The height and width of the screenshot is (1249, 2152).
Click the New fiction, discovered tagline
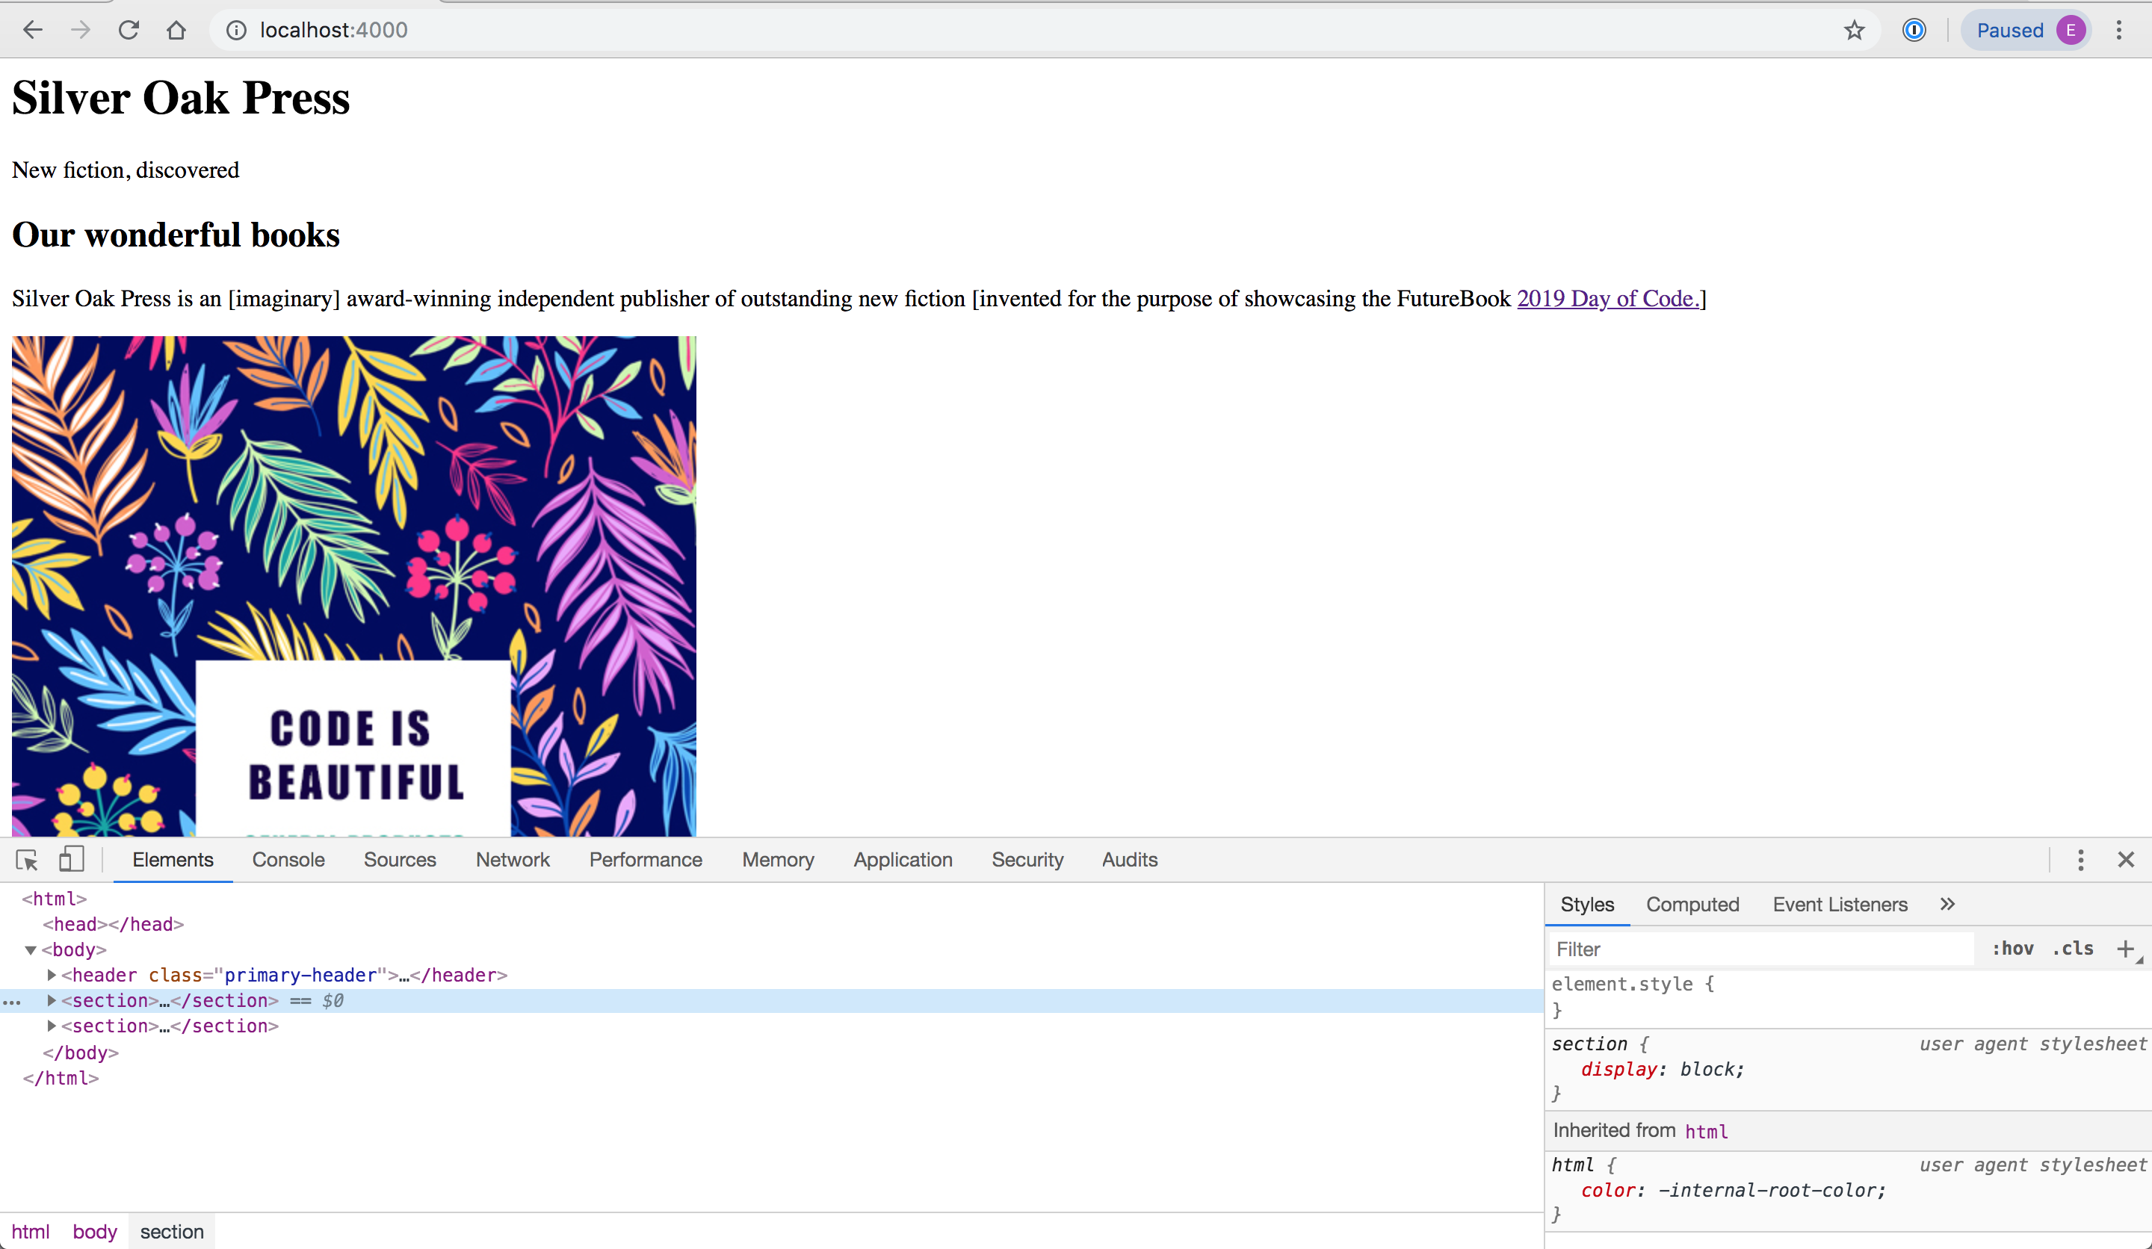[126, 170]
